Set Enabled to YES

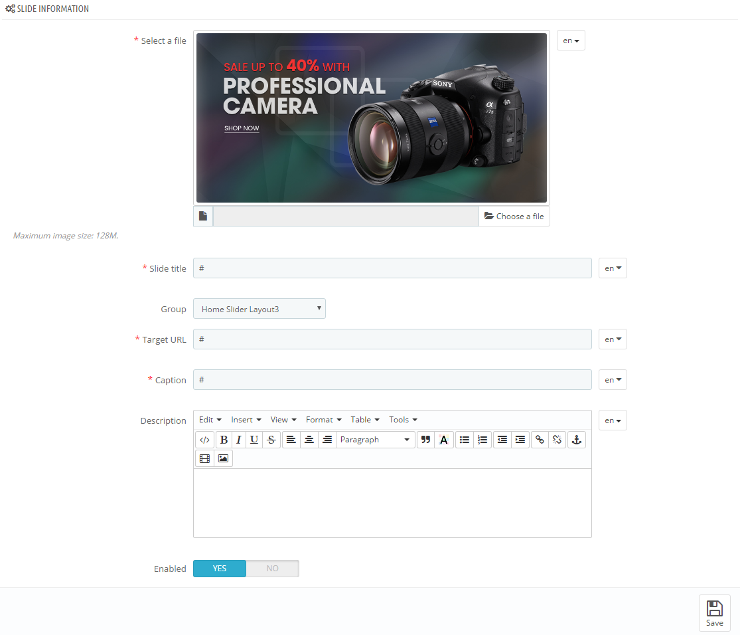[x=220, y=569]
